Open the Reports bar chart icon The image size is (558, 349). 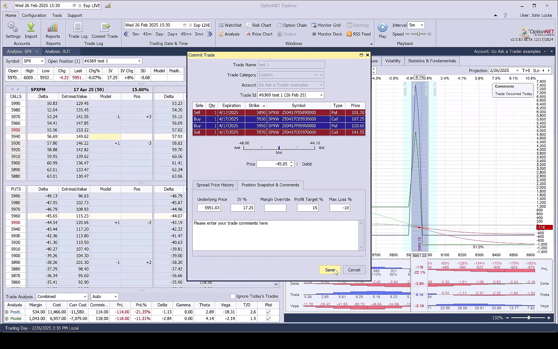[x=53, y=30]
